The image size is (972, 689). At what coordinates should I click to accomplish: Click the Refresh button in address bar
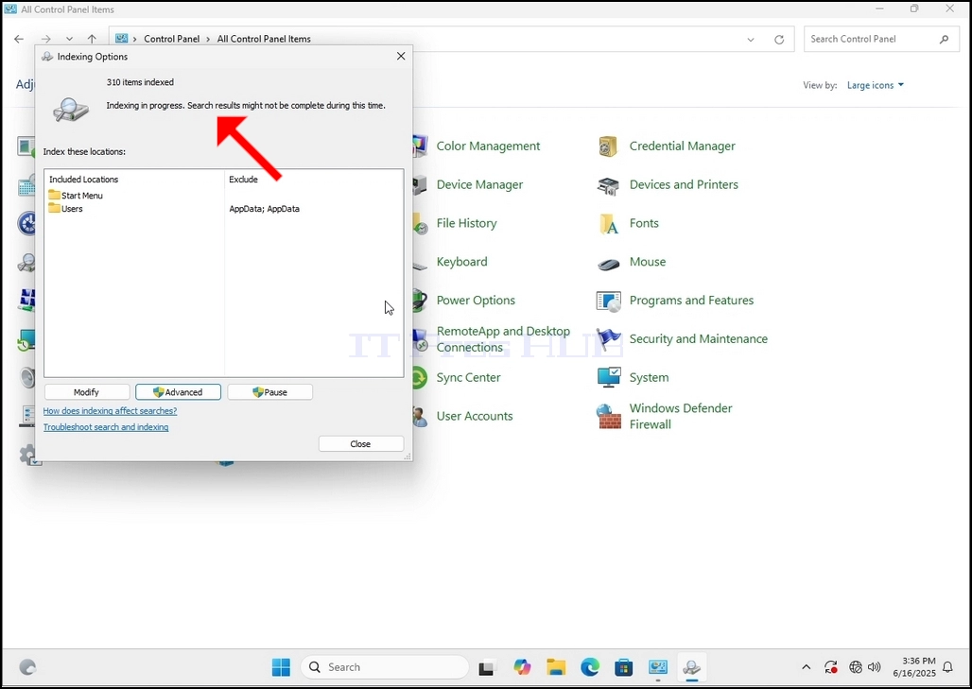click(x=779, y=39)
